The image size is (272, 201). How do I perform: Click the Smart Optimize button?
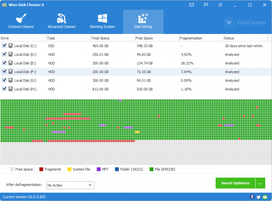coord(235,183)
